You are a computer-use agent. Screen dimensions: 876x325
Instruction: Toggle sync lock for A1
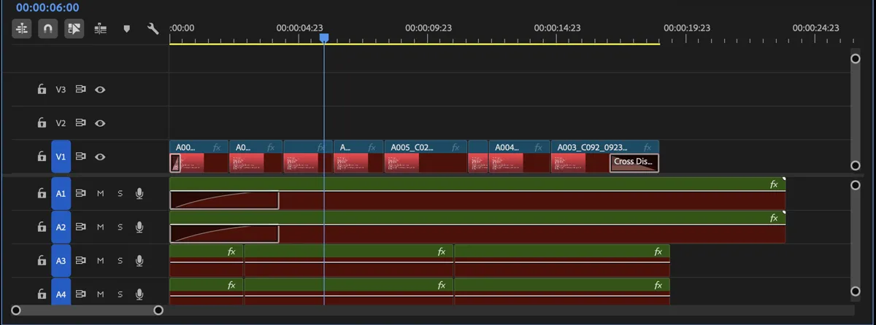(x=81, y=194)
